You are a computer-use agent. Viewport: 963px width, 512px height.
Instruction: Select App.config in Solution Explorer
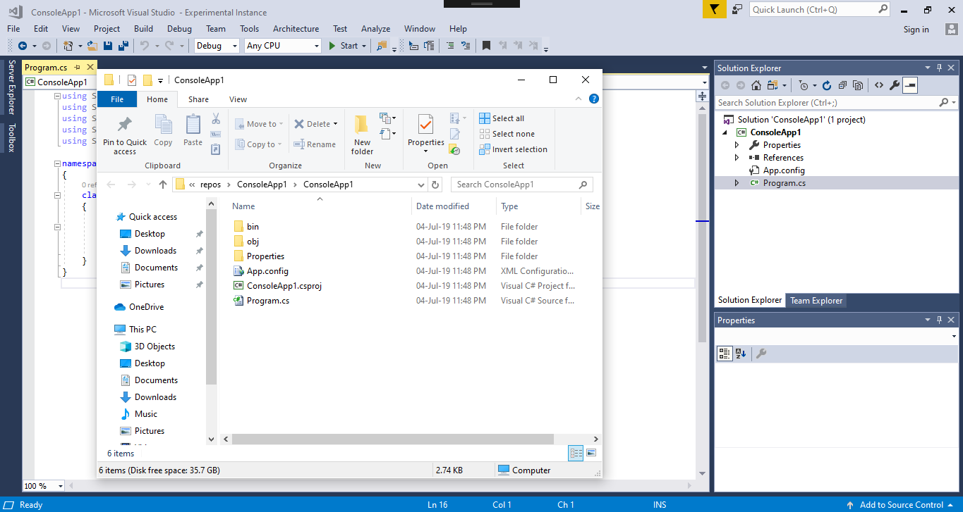pos(783,170)
